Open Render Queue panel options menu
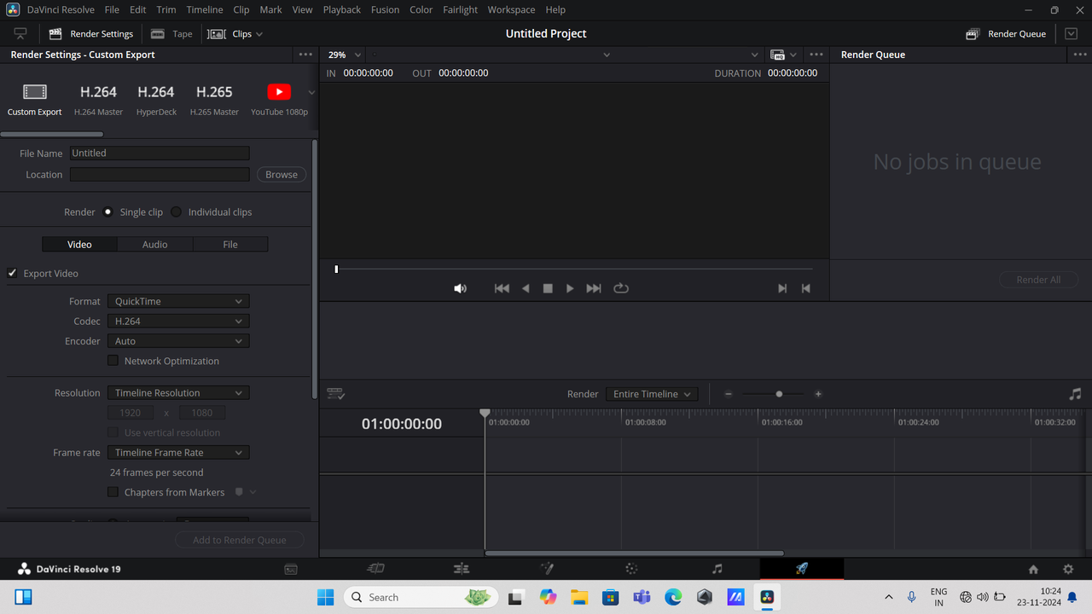 [x=1080, y=55]
